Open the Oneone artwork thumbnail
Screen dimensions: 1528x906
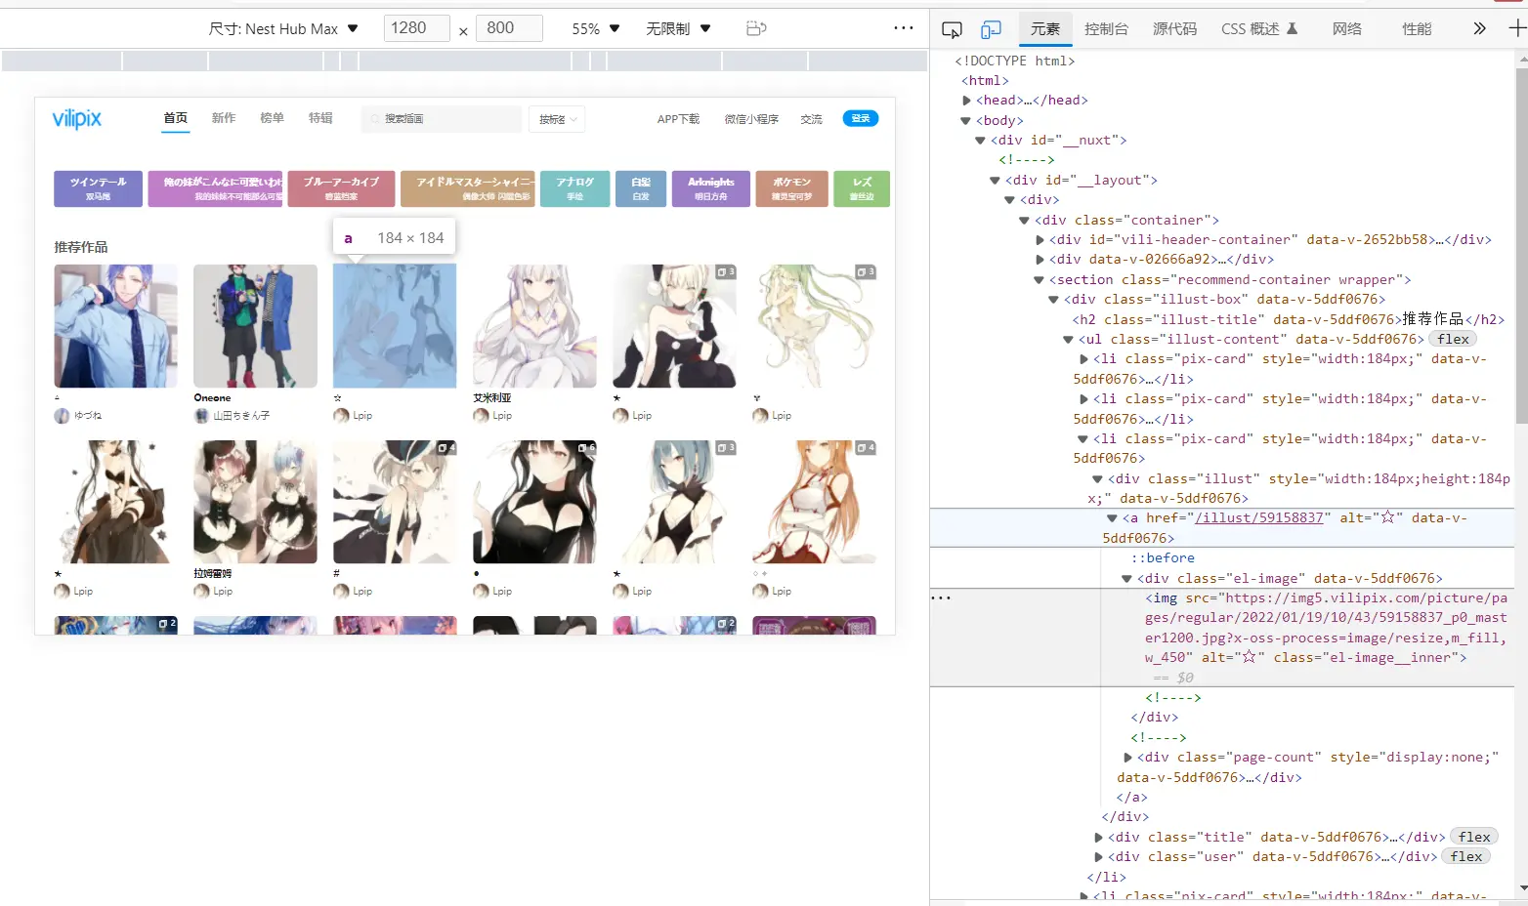pyautogui.click(x=255, y=326)
